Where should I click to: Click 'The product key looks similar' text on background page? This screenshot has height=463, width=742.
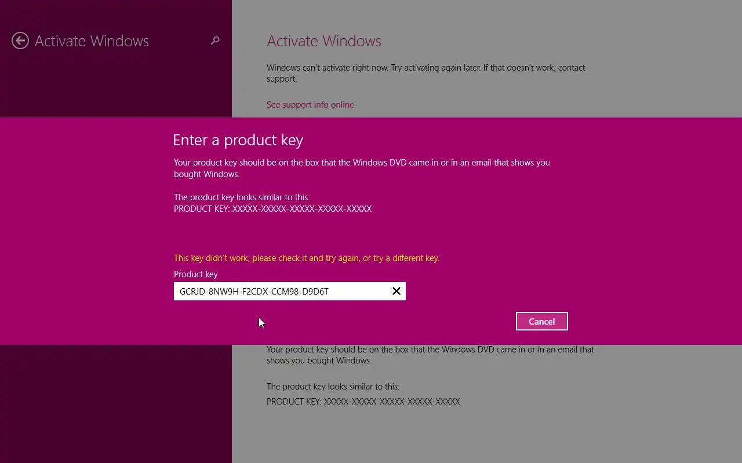point(333,387)
